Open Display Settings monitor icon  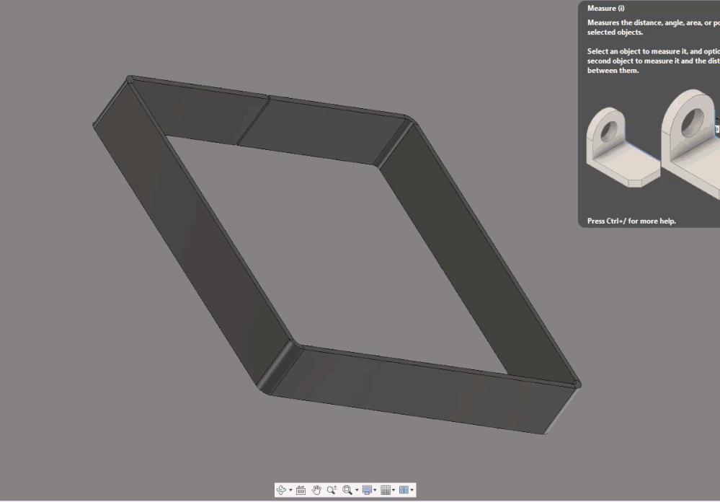click(x=367, y=490)
